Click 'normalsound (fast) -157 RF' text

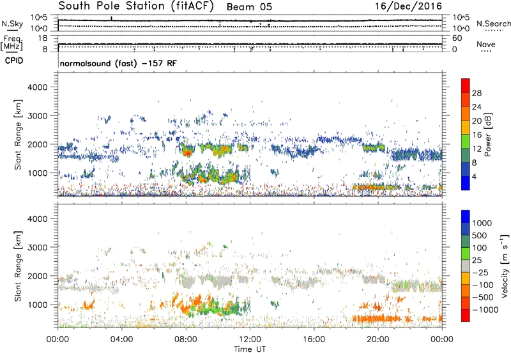point(118,63)
